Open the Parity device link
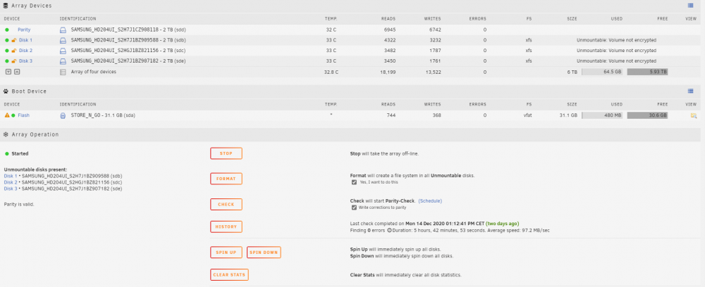Screen dimensions: 705x287 tap(24, 30)
